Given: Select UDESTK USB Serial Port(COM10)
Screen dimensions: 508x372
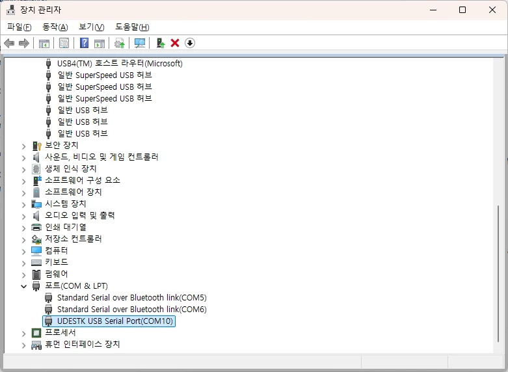Looking at the screenshot, I should point(115,321).
